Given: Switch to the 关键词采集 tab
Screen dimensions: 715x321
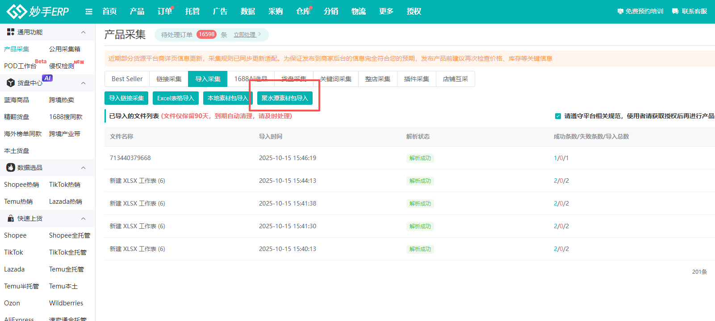Looking at the screenshot, I should (336, 79).
